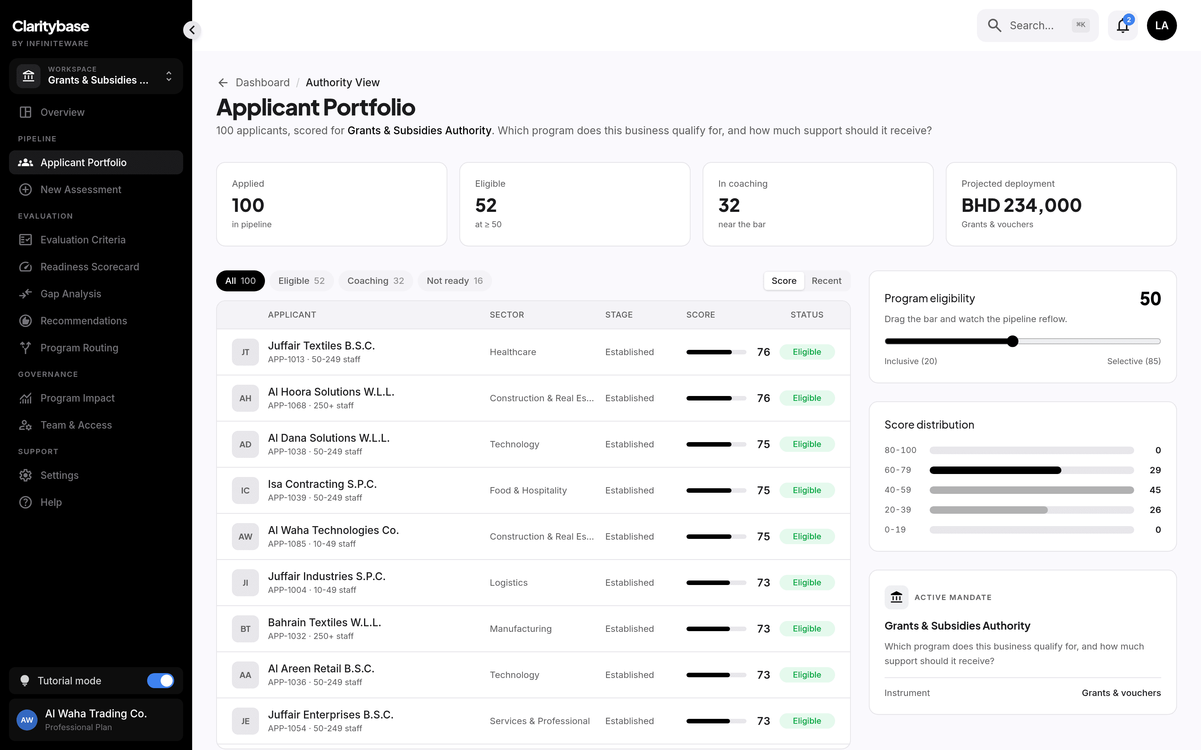Image resolution: width=1201 pixels, height=750 pixels.
Task: Click Juffair Enterprises score 73
Action: [763, 721]
